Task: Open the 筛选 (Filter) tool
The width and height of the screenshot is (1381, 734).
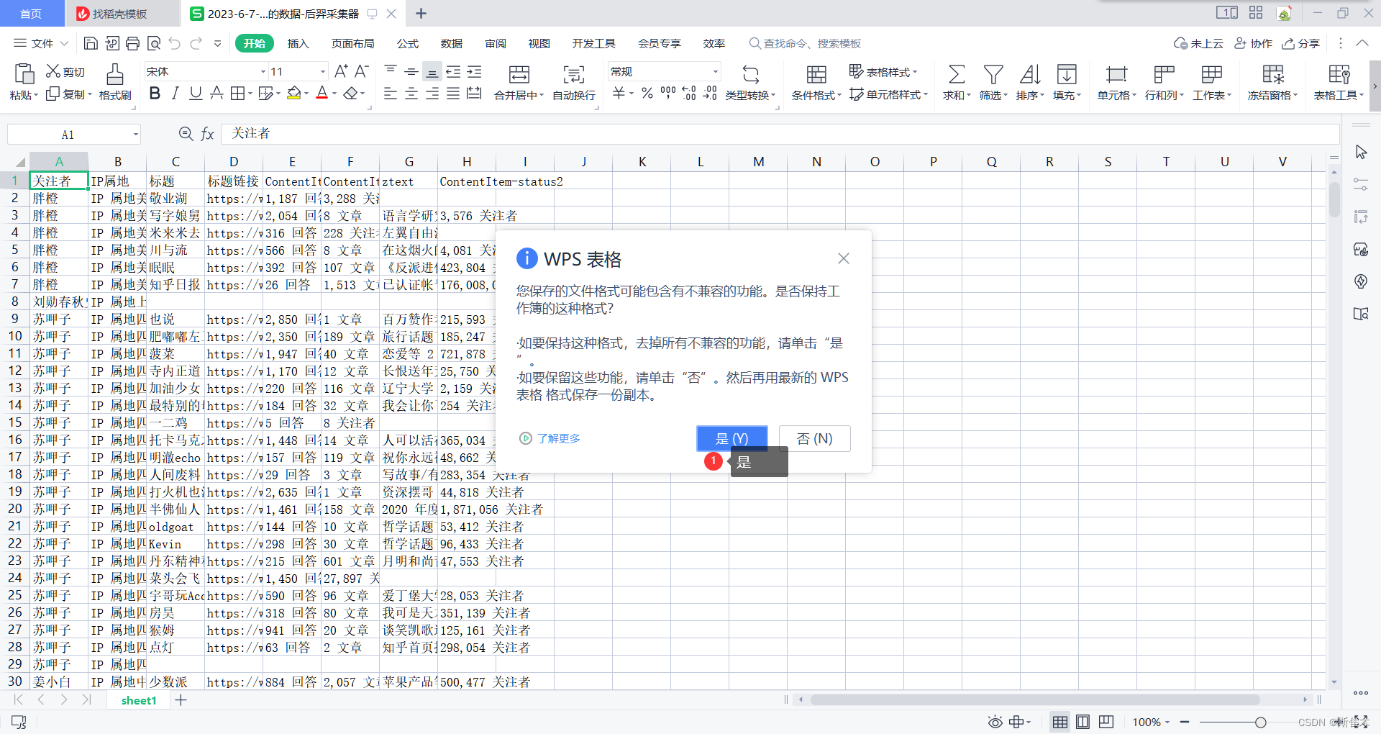Action: (992, 81)
